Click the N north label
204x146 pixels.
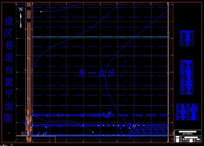tap(21, 9)
